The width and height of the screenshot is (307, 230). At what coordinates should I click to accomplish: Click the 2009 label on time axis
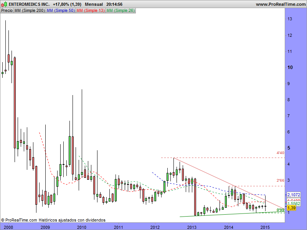[45, 227]
